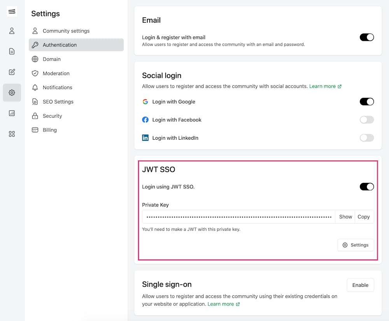Toggle Login using JWT SSO switch
Image resolution: width=389 pixels, height=321 pixels.
pyautogui.click(x=366, y=187)
